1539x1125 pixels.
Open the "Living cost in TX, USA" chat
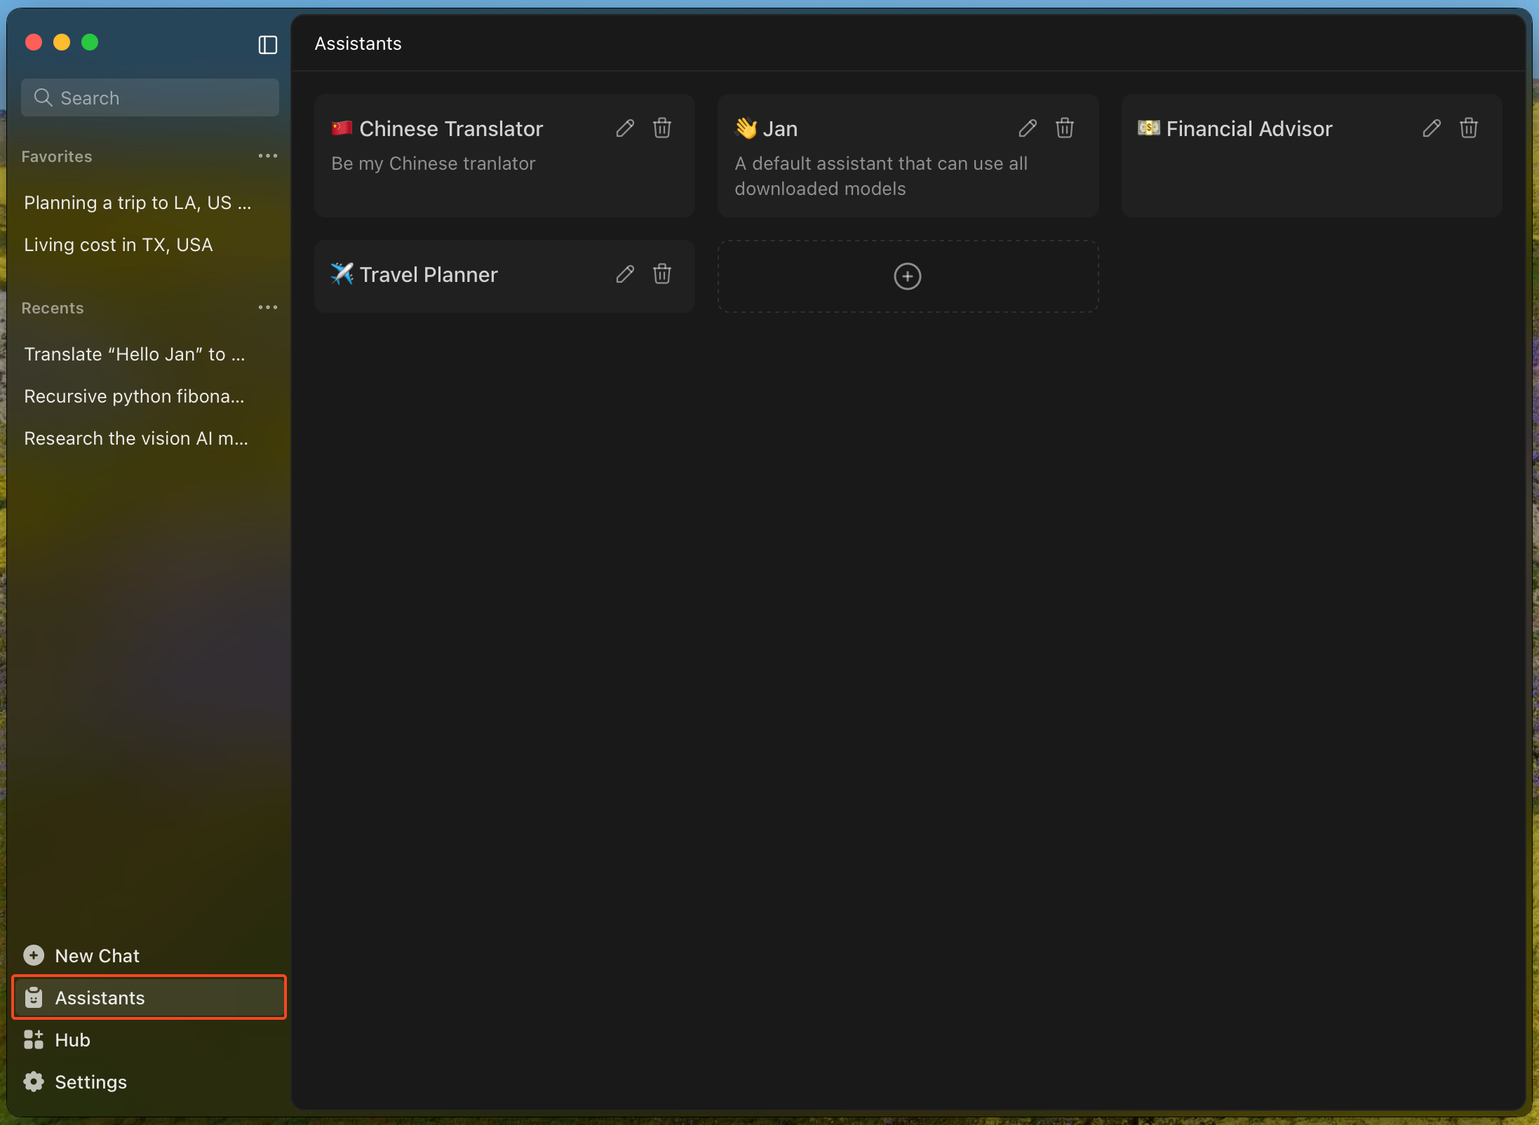pos(118,244)
